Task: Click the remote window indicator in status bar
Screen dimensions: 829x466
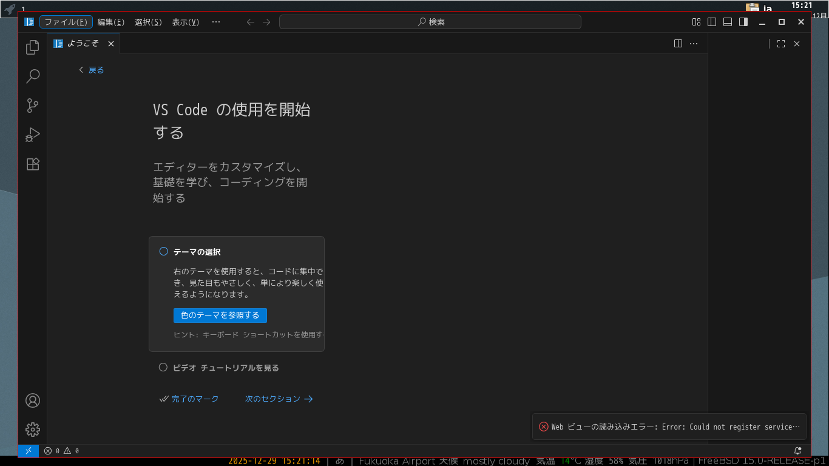Action: [29, 451]
